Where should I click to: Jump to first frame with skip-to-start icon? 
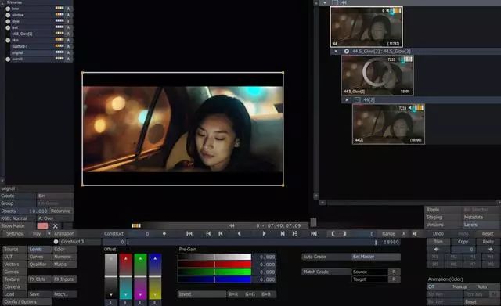189,234
